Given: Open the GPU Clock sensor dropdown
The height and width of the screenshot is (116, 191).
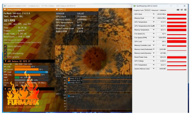Looking at the screenshot, I should (154, 14).
